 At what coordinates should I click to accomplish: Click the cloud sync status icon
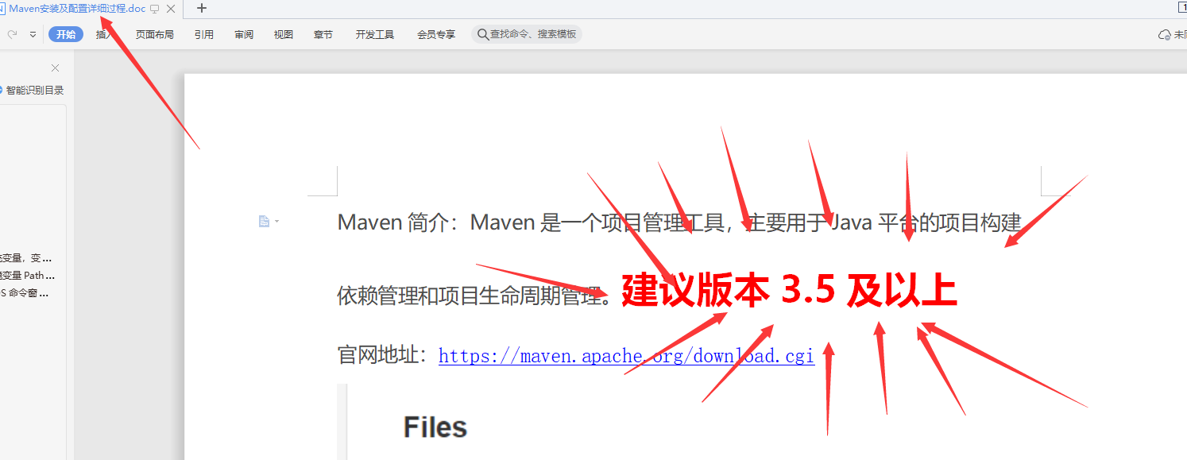pos(1165,34)
